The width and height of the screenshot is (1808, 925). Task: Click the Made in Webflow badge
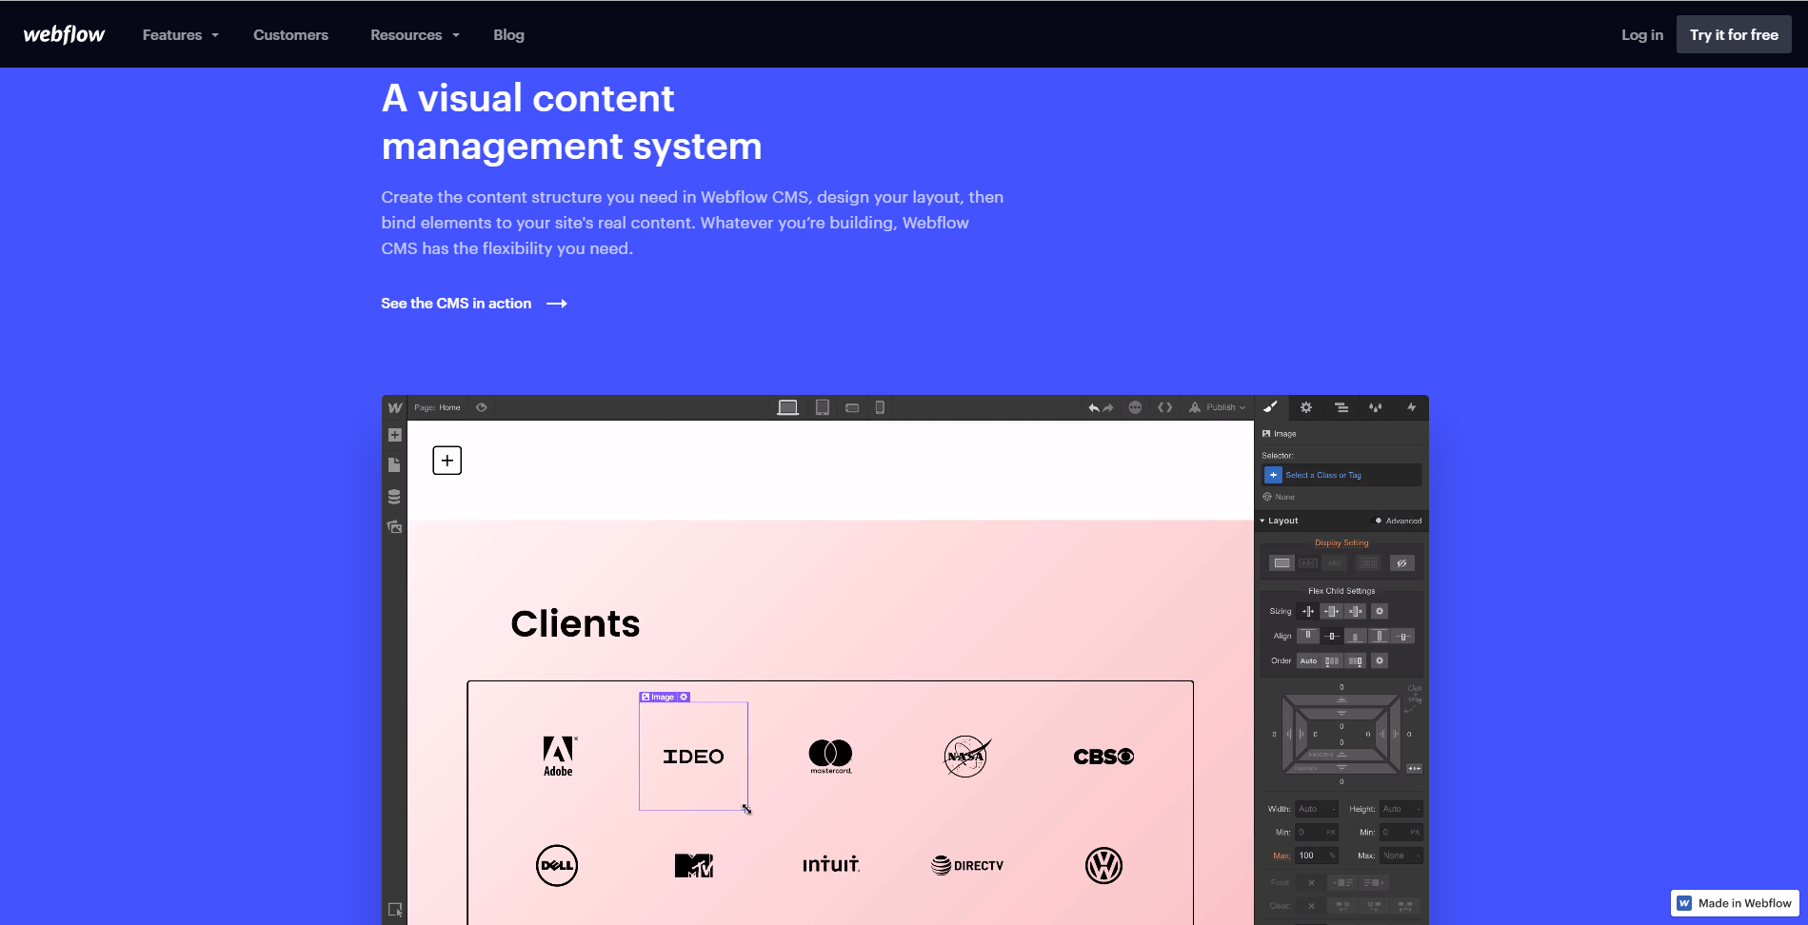coord(1735,903)
